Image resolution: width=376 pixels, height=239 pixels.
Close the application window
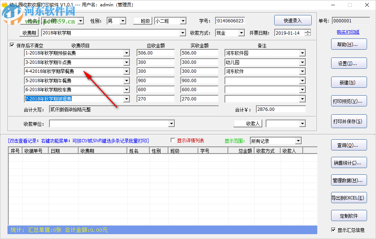pos(367,5)
